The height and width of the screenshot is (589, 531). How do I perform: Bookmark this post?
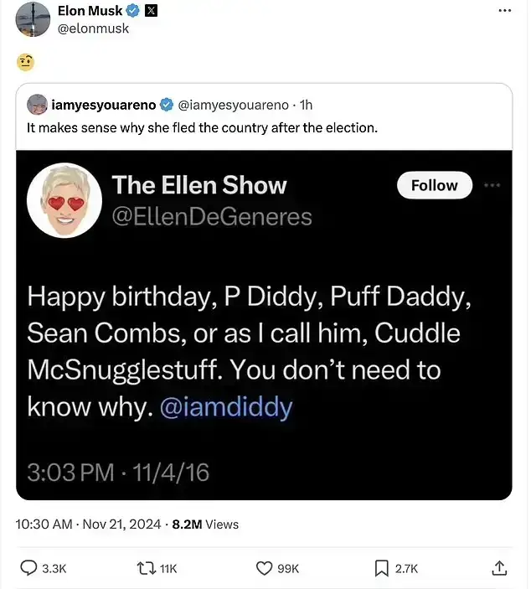point(382,568)
